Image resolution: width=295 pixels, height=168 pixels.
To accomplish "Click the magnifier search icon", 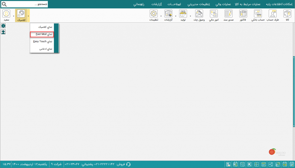I will (4, 4).
